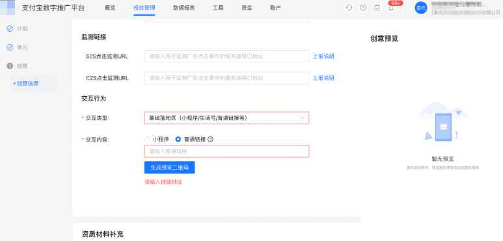
Task: Open the 资金 tab
Action: coord(247,8)
